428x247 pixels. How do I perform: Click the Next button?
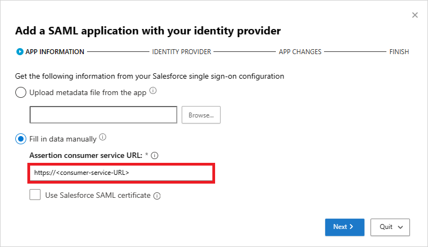pos(344,227)
